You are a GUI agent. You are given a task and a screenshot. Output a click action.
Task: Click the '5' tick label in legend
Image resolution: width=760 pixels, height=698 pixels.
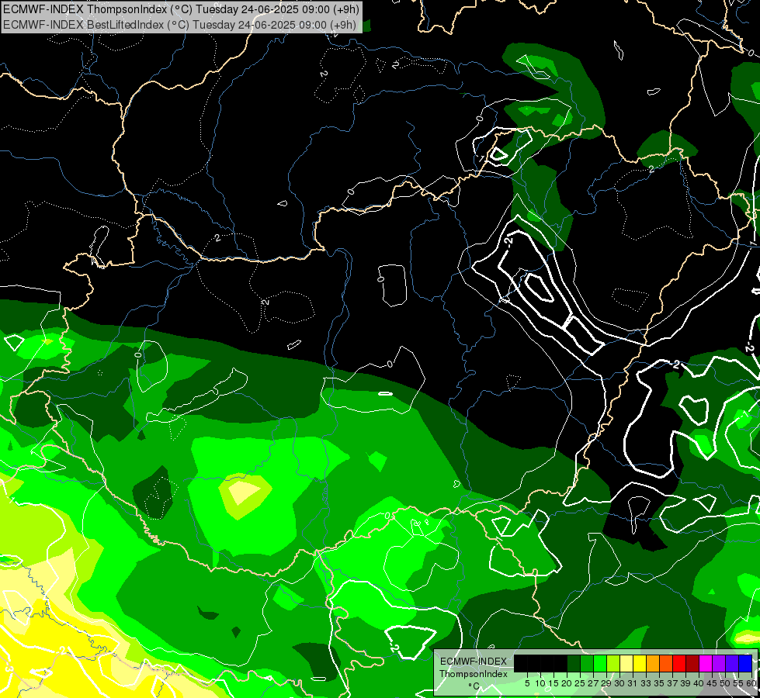click(x=527, y=683)
